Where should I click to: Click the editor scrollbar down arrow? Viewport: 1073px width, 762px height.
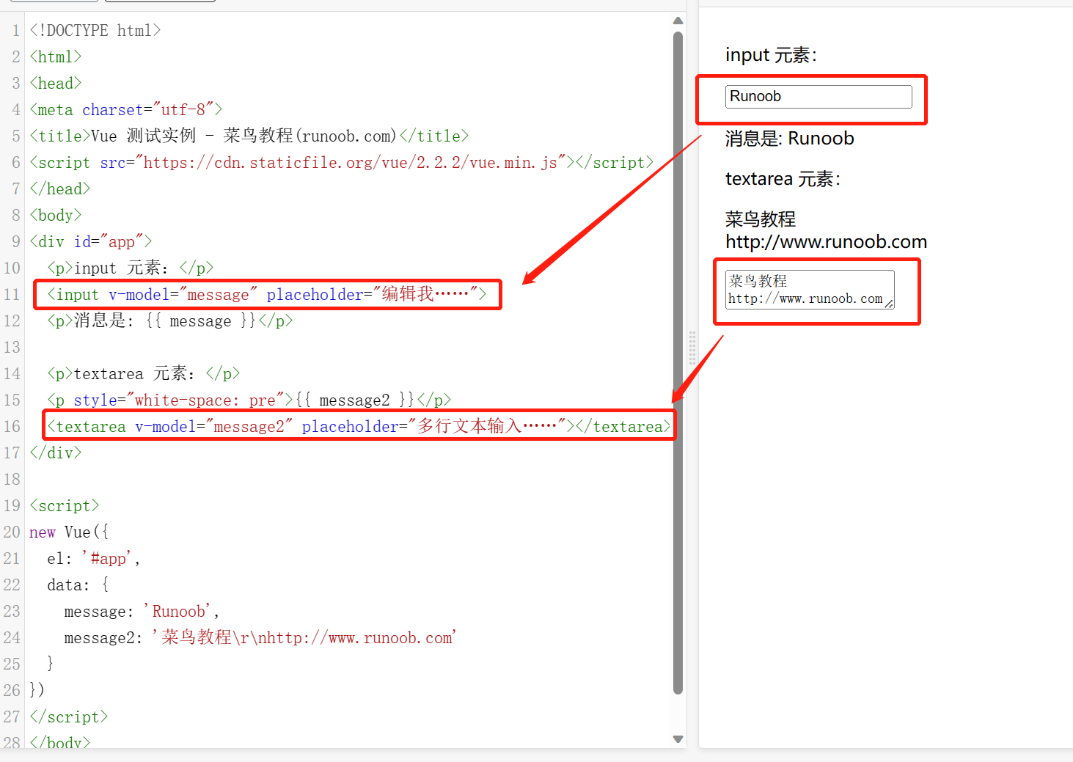[x=678, y=739]
